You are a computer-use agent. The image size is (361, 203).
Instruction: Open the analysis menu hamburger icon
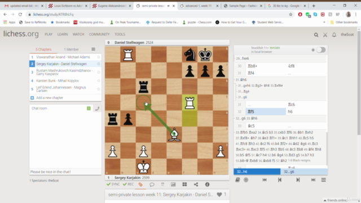pos(323,180)
